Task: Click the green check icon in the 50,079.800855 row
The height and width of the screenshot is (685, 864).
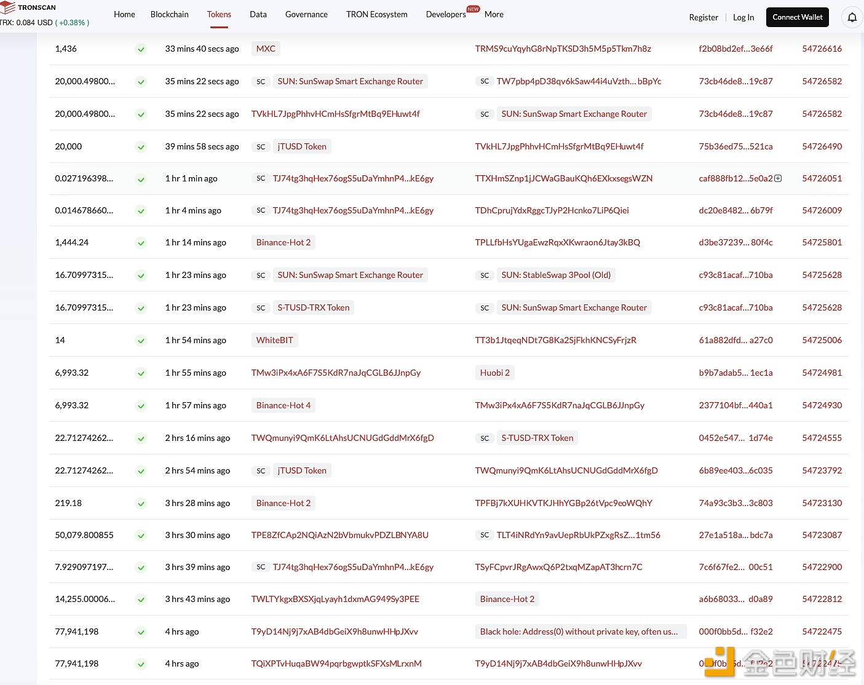Action: pos(141,536)
